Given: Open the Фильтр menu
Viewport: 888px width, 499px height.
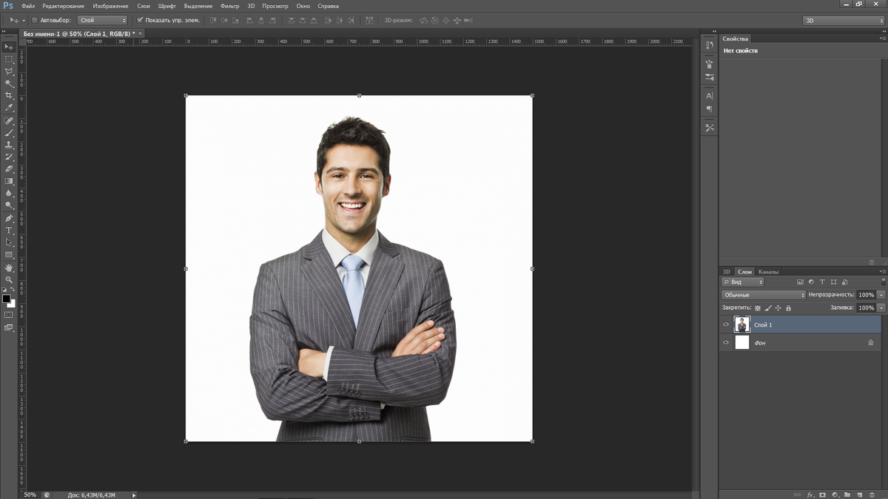Looking at the screenshot, I should click(230, 6).
